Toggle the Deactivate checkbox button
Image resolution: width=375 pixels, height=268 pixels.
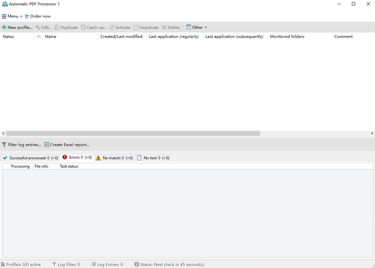pyautogui.click(x=146, y=28)
